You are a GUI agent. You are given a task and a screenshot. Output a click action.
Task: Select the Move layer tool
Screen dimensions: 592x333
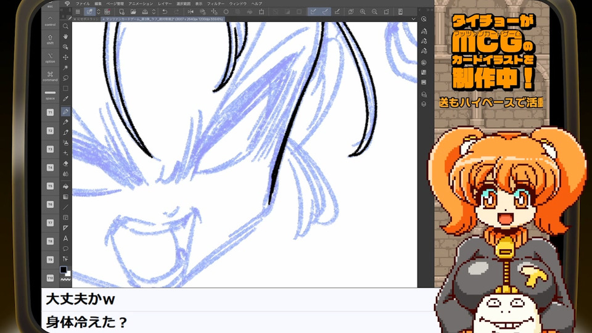pos(66,57)
